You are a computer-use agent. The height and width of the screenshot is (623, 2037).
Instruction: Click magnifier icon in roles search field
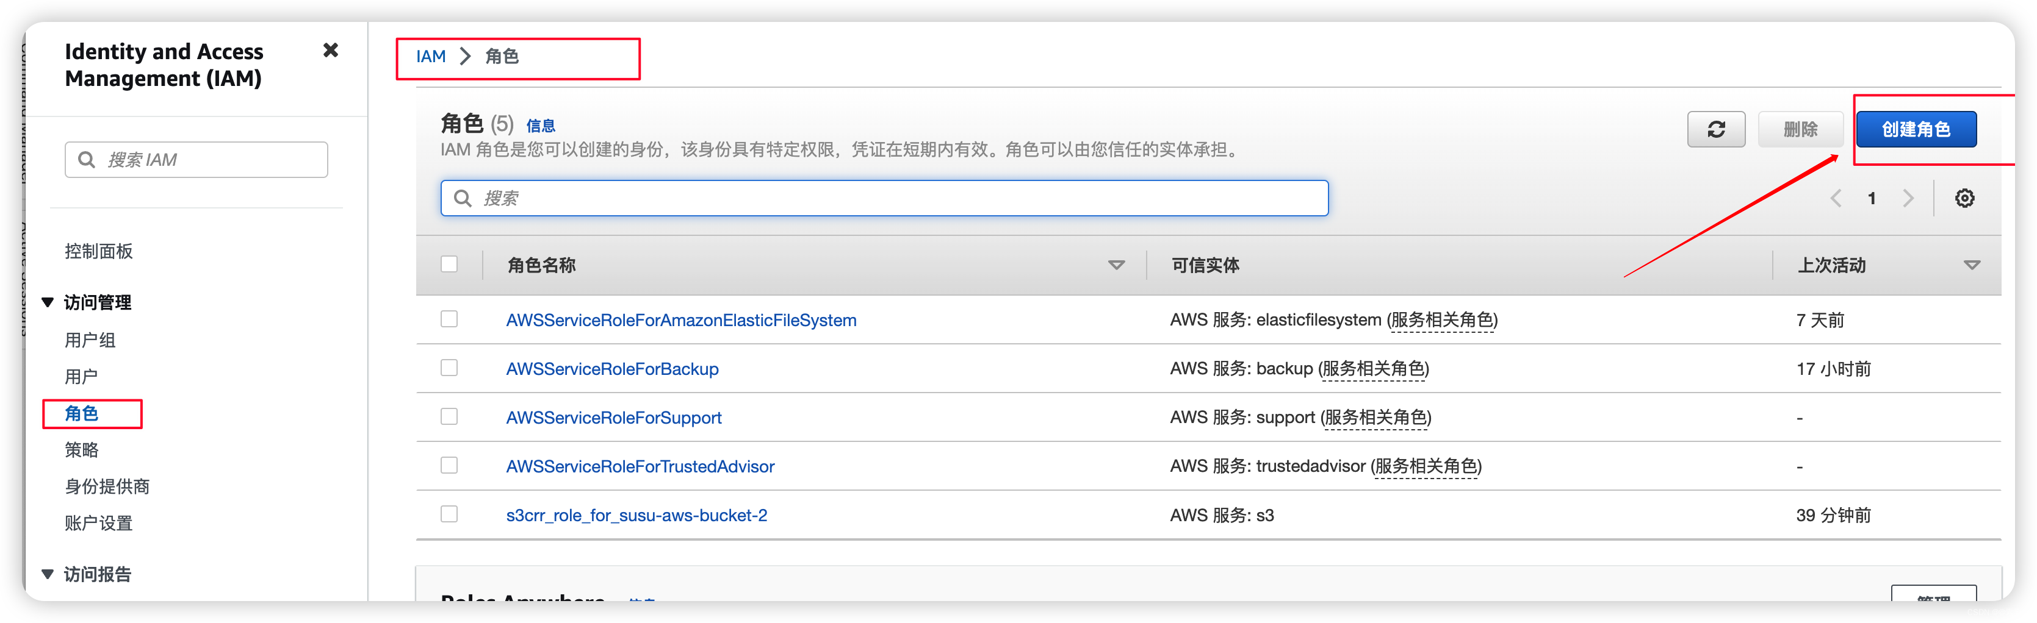[x=463, y=198]
